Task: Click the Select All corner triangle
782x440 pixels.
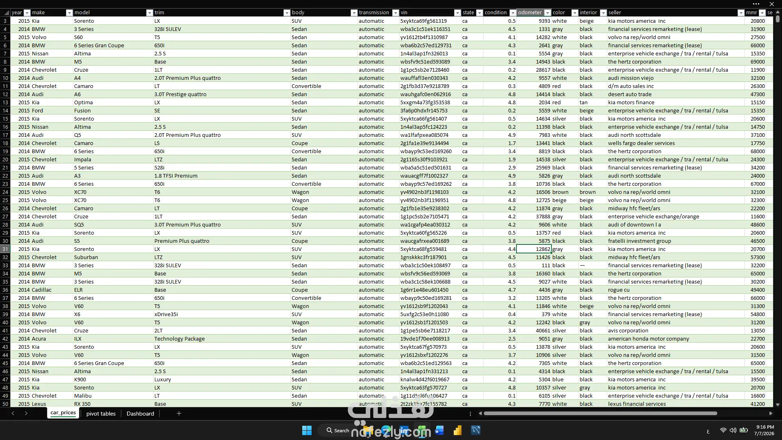Action: coord(5,13)
